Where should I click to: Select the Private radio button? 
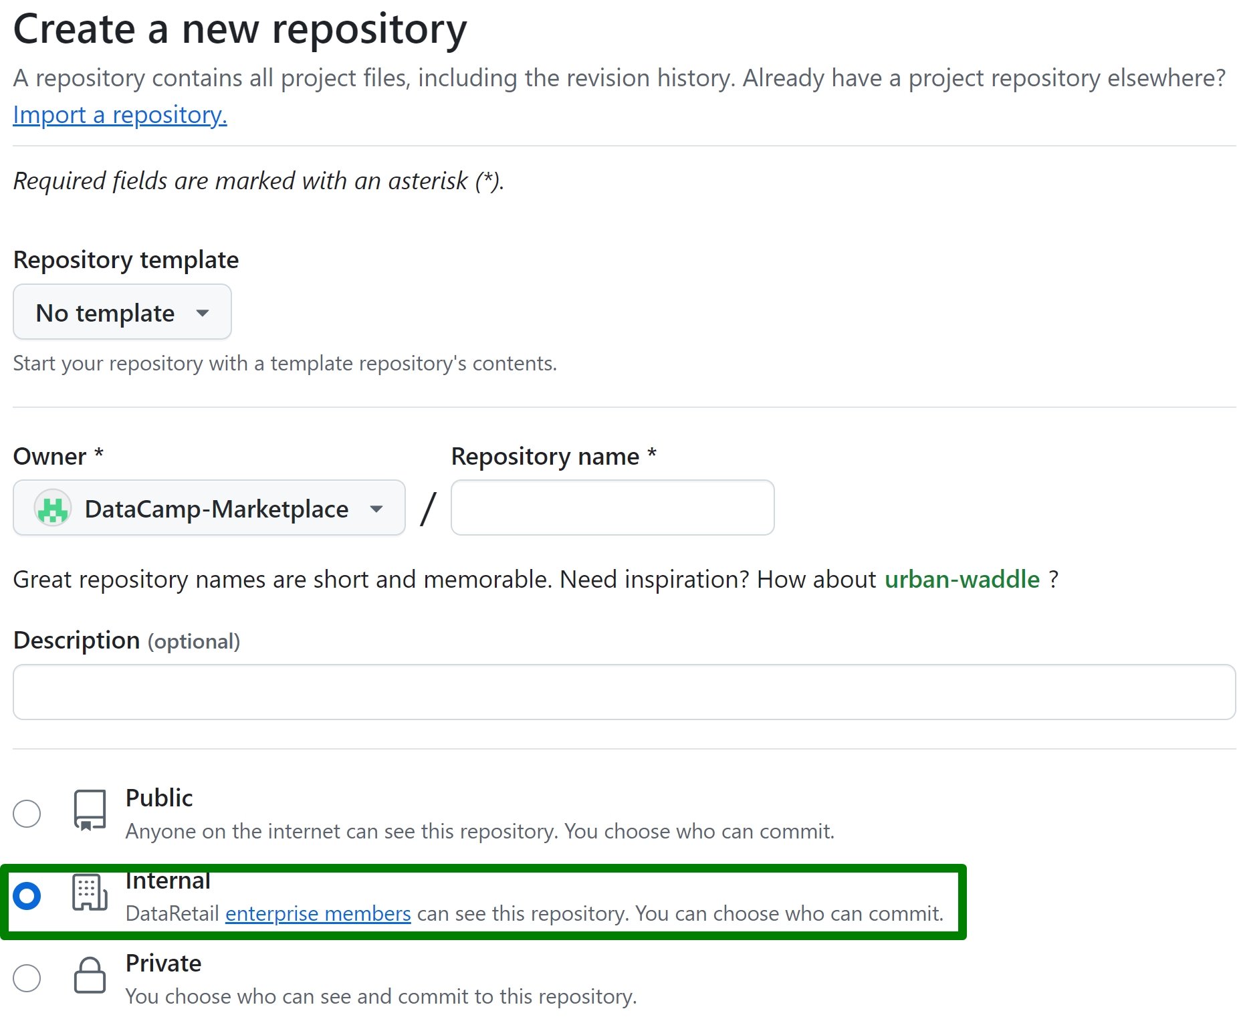(27, 978)
